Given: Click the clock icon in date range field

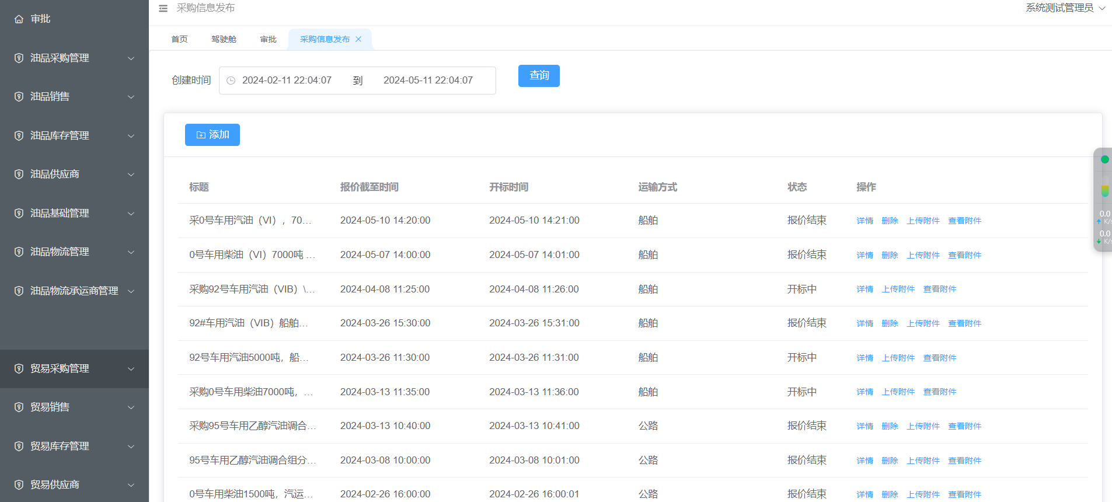Looking at the screenshot, I should point(231,81).
